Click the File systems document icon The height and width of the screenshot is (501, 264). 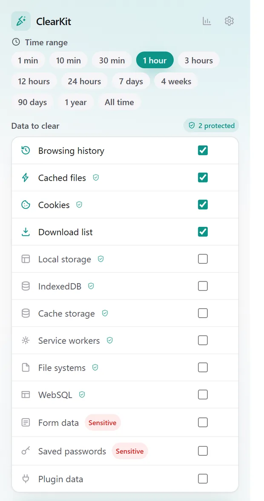26,368
